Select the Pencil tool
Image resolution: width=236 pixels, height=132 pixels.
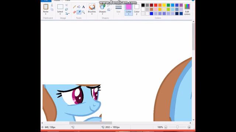[x=74, y=7]
